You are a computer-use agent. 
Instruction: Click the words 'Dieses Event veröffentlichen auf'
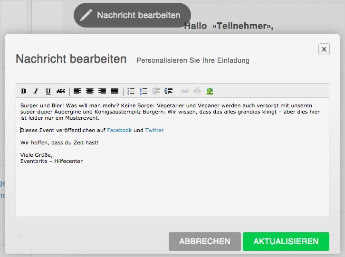click(63, 130)
